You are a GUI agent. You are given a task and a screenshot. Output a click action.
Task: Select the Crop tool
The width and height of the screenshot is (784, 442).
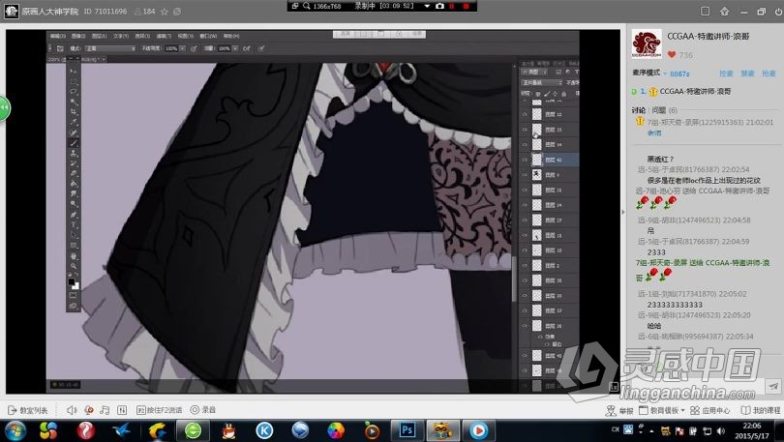[74, 112]
